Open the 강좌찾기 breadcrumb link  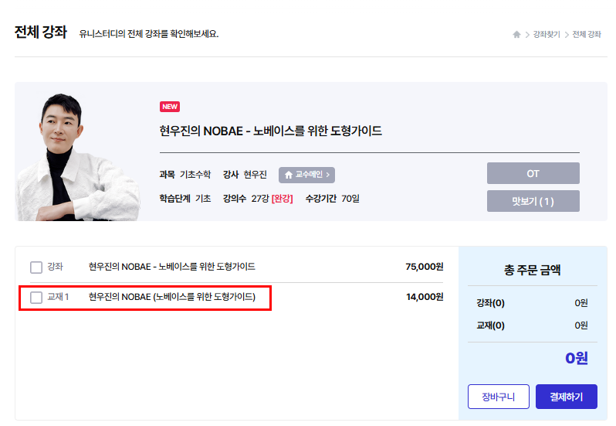546,35
